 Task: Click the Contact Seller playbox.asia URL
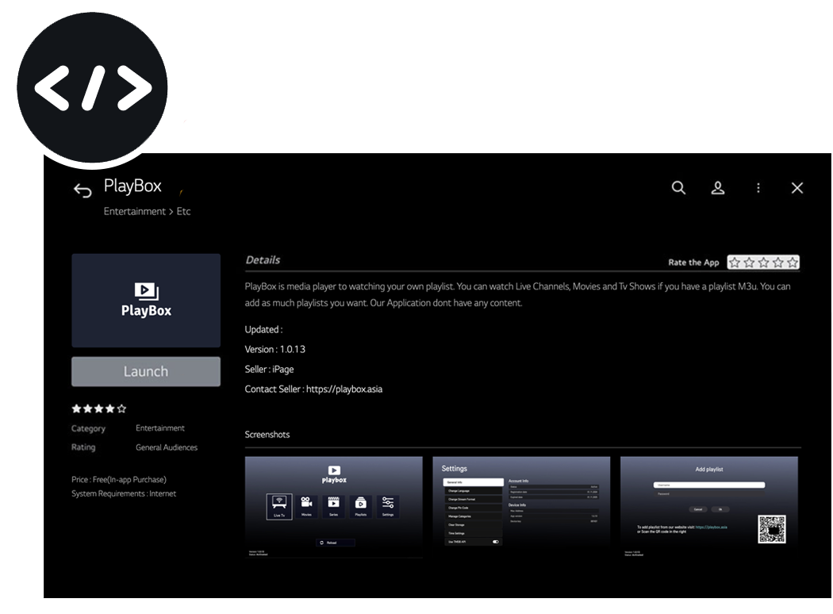pyautogui.click(x=344, y=390)
